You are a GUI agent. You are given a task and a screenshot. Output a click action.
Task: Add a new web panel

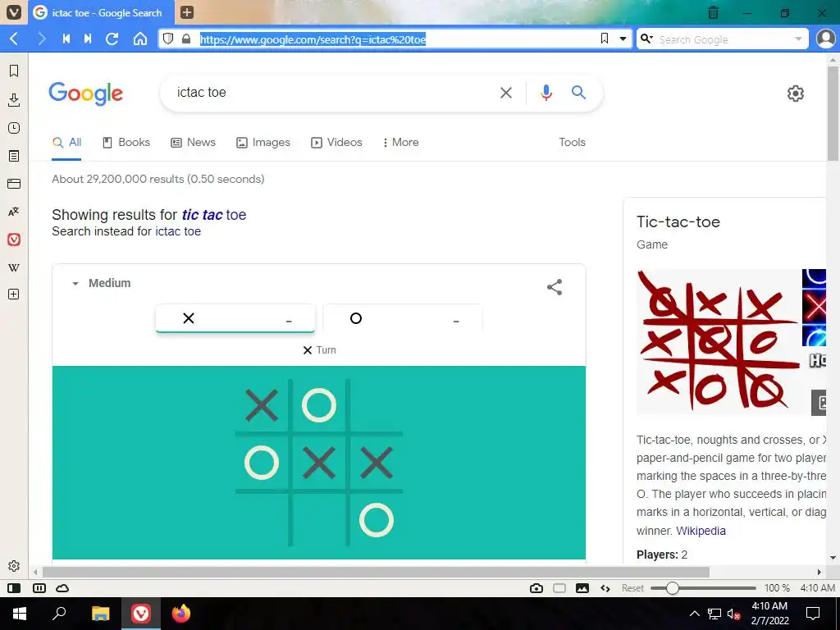[x=14, y=294]
